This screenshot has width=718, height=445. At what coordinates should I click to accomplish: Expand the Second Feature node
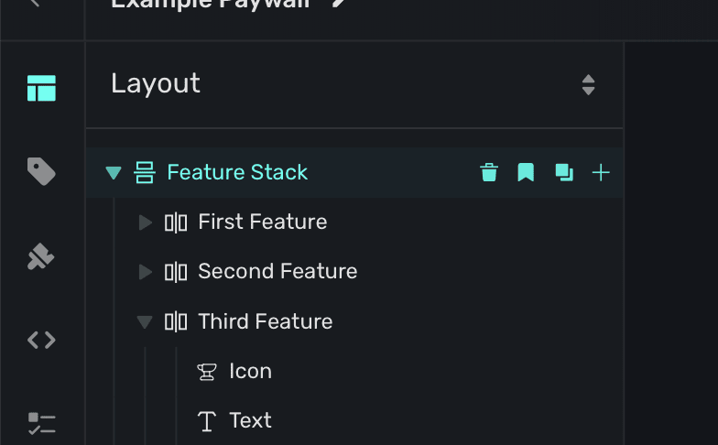click(x=145, y=272)
